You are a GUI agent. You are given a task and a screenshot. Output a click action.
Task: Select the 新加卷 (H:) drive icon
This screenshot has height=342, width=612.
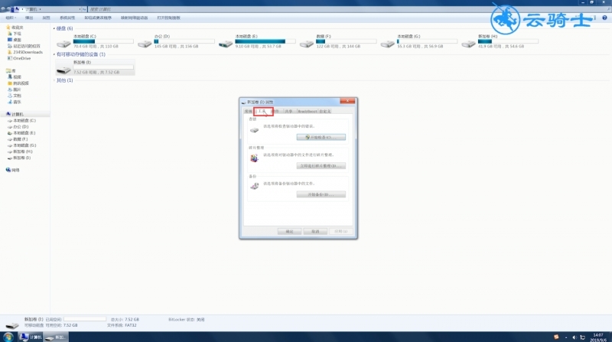tap(469, 44)
